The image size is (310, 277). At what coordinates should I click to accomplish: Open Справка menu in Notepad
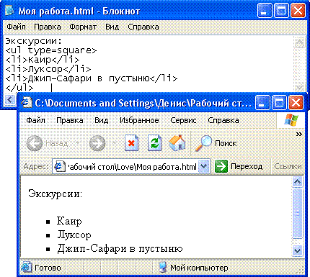pyautogui.click(x=143, y=27)
